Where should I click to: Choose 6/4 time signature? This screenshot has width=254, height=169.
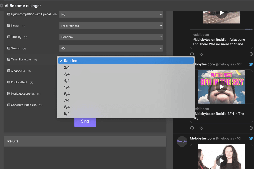coord(126,94)
